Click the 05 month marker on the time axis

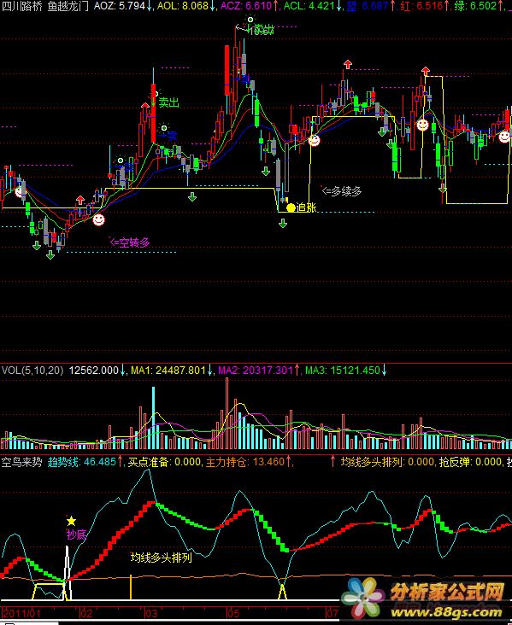pos(233,613)
